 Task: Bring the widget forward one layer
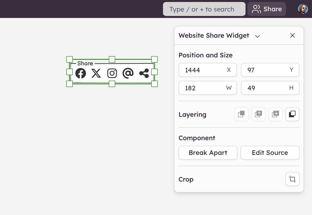(258, 114)
